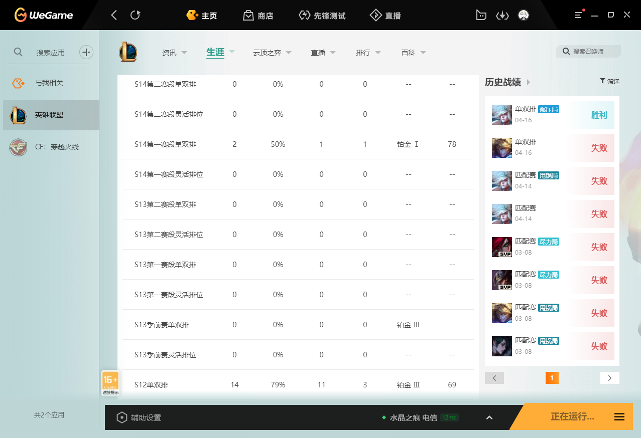Viewport: 641px width, 438px height.
Task: Click the 水晶之痕 电信 server status
Action: pyautogui.click(x=413, y=417)
